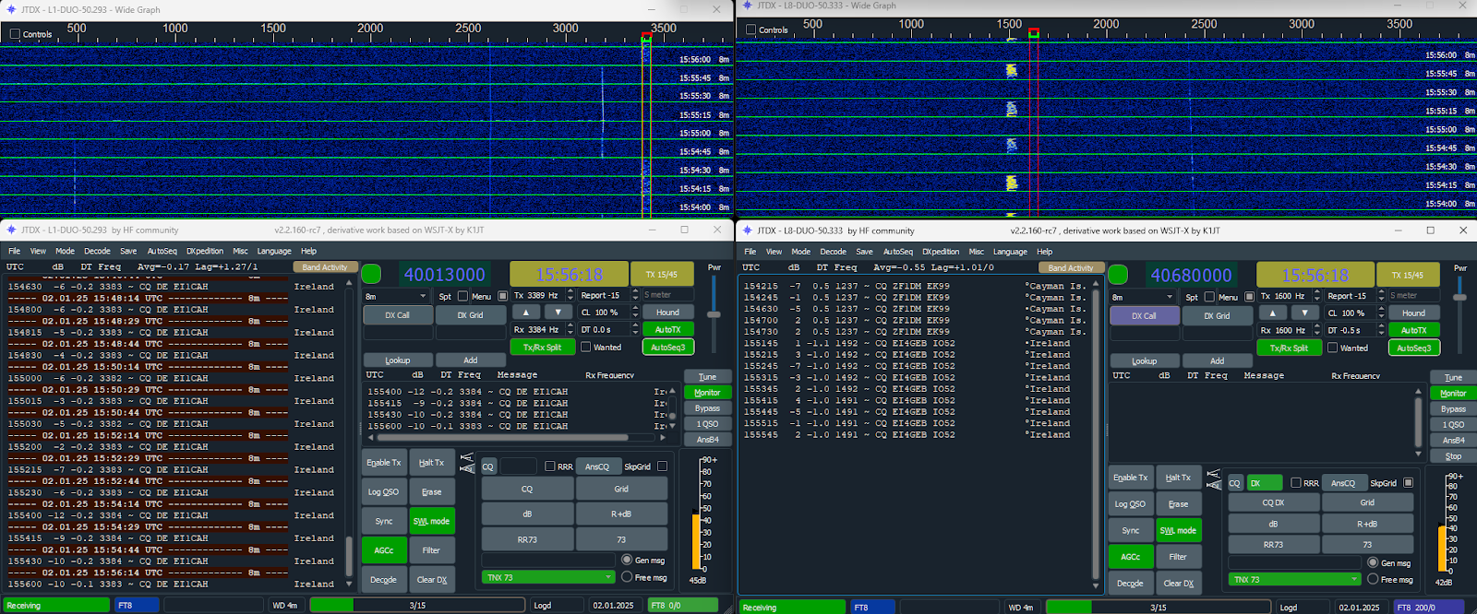
Task: Click green CAT status indicator in L8-DUO window
Action: click(x=1118, y=275)
